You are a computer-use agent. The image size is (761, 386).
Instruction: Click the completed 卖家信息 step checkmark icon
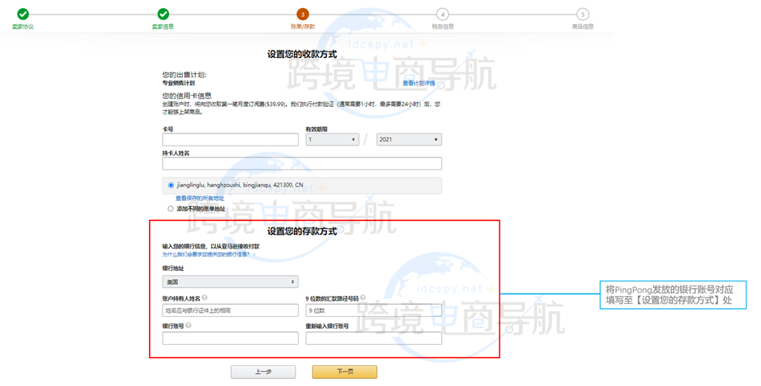point(163,14)
